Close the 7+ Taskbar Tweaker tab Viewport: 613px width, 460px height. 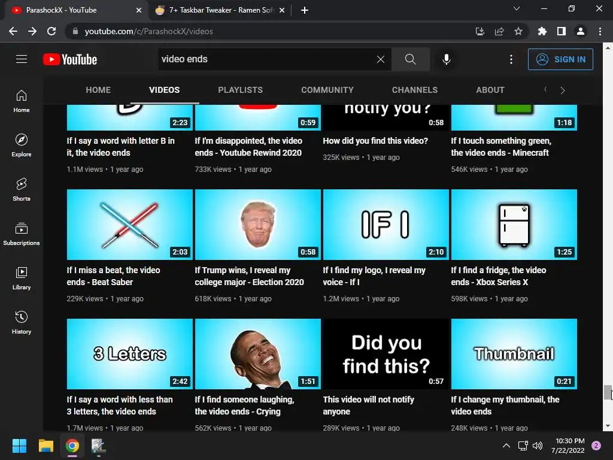point(282,10)
